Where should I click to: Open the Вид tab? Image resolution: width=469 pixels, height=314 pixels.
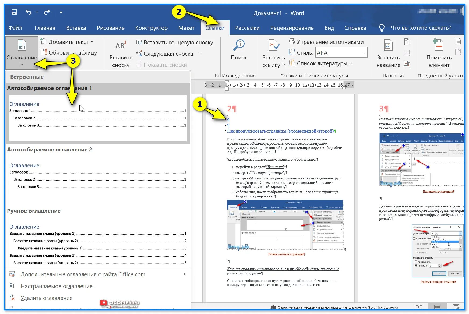tap(329, 28)
